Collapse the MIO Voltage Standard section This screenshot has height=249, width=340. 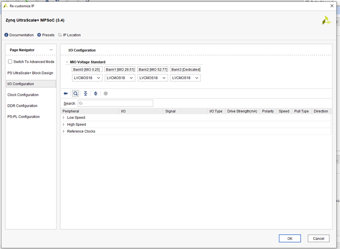pyautogui.click(x=67, y=62)
